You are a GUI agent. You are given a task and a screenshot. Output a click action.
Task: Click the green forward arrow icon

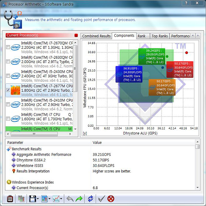point(79,199)
